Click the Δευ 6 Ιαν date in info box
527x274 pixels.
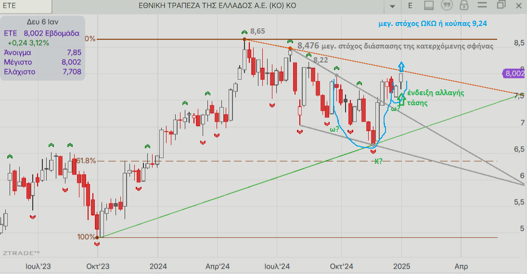click(x=42, y=22)
